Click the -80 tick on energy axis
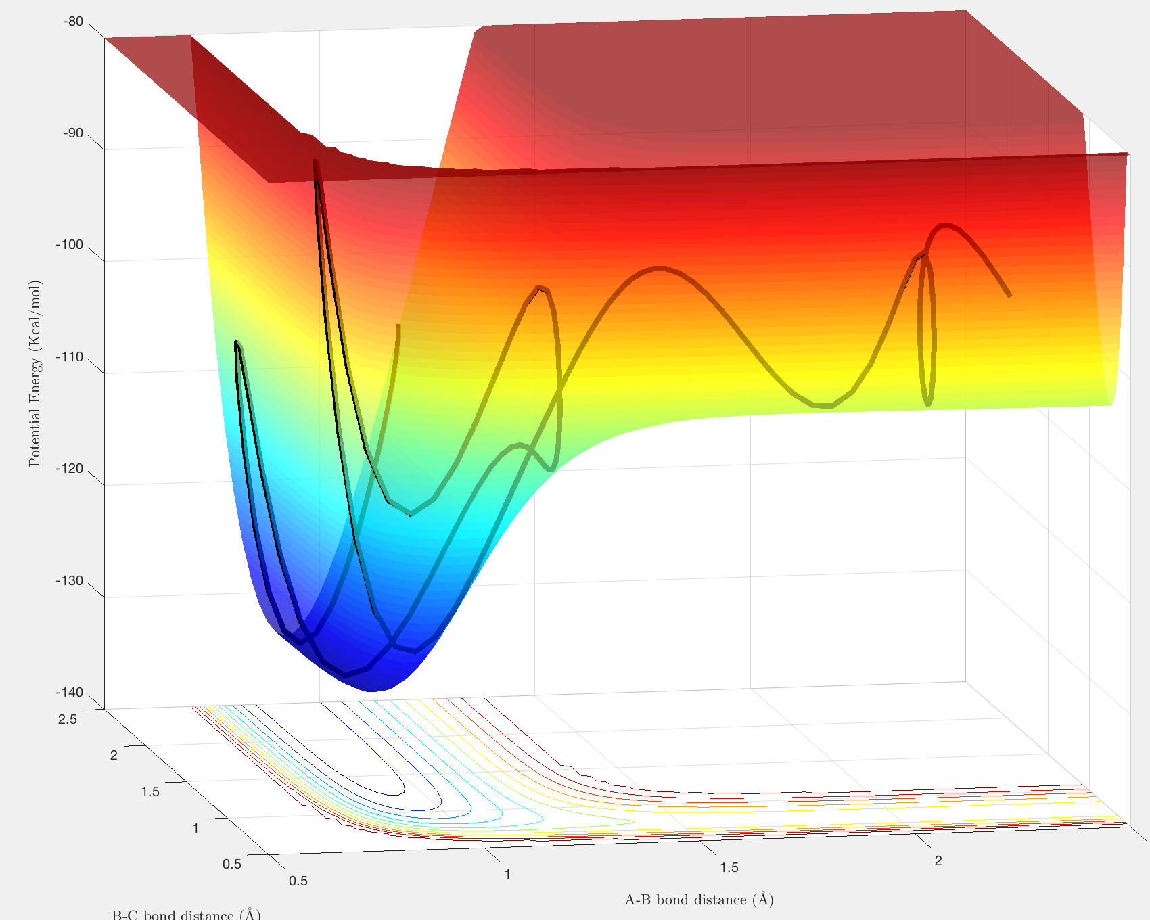The height and width of the screenshot is (920, 1150). (73, 22)
